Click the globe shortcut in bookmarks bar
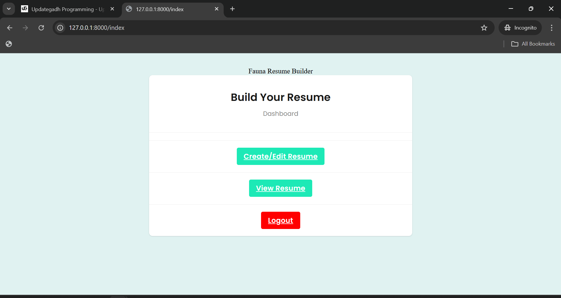The image size is (561, 298). coord(9,44)
